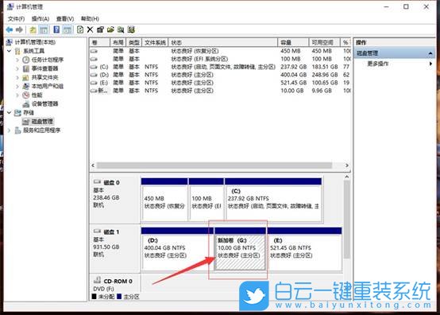
Task: Click the Open folder toolbar icon
Action: [110, 29]
